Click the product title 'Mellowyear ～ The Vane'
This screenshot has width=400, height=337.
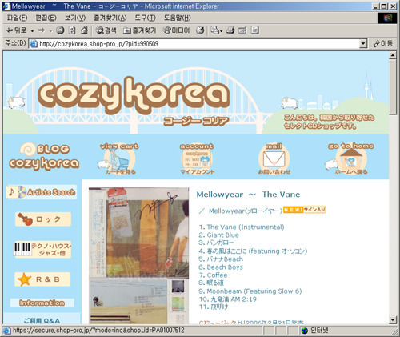click(248, 195)
